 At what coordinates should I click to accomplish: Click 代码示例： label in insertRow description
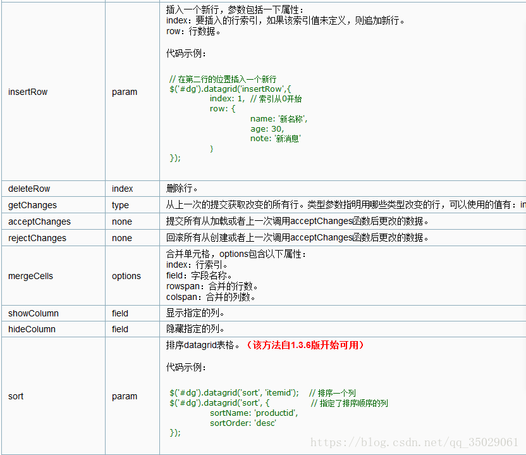[x=186, y=53]
